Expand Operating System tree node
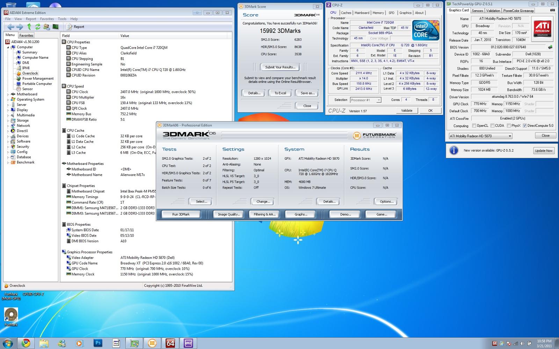Viewport: 559px width, 349px height. click(x=8, y=100)
